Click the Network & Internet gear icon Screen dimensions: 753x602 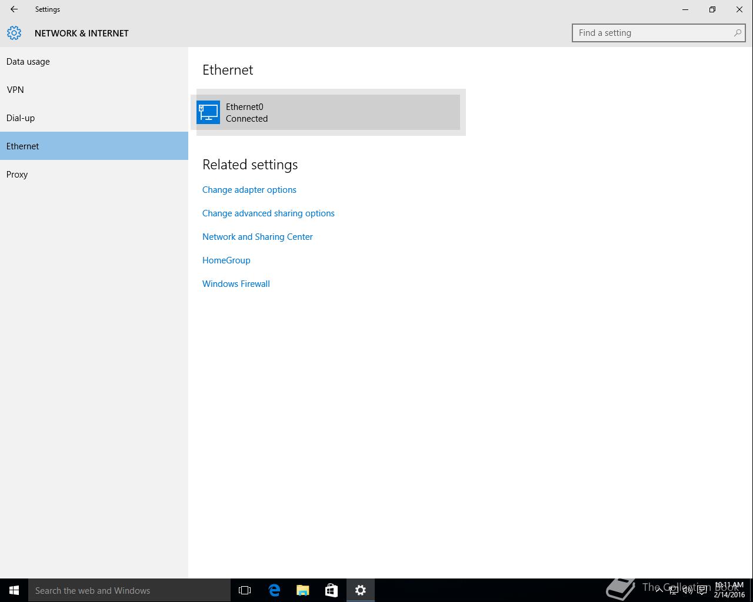pyautogui.click(x=14, y=33)
